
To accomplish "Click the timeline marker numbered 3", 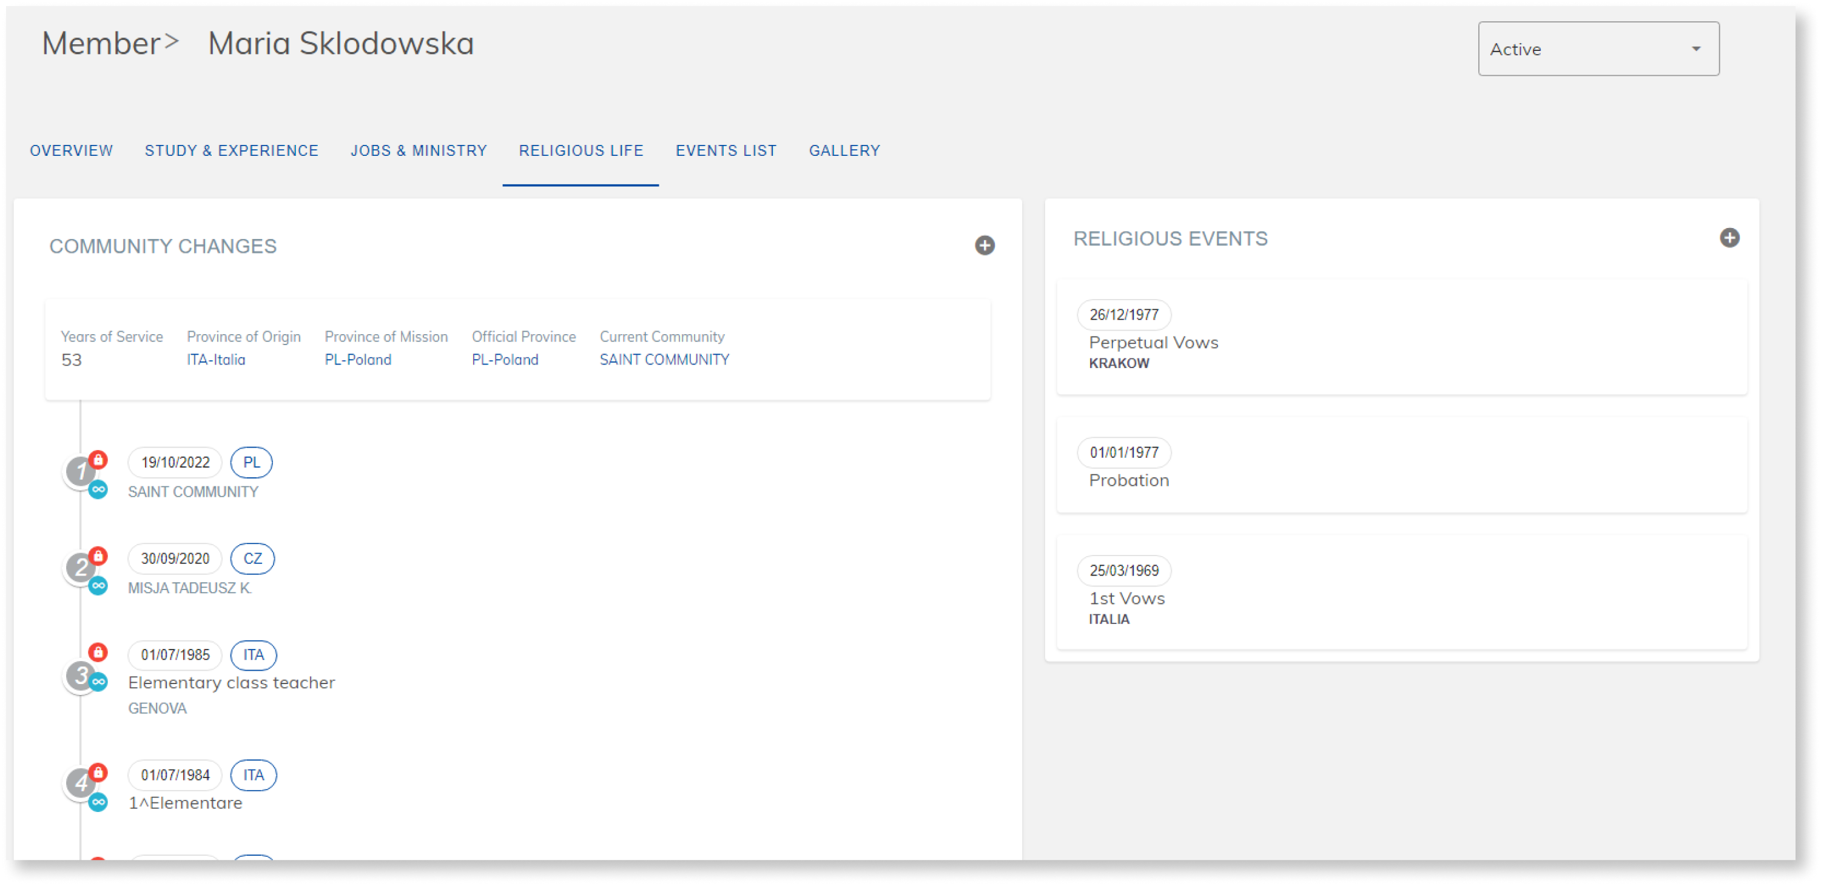I will pyautogui.click(x=81, y=676).
